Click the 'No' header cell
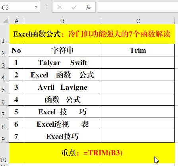Viewport: 178px width, 166px height. click(x=17, y=50)
